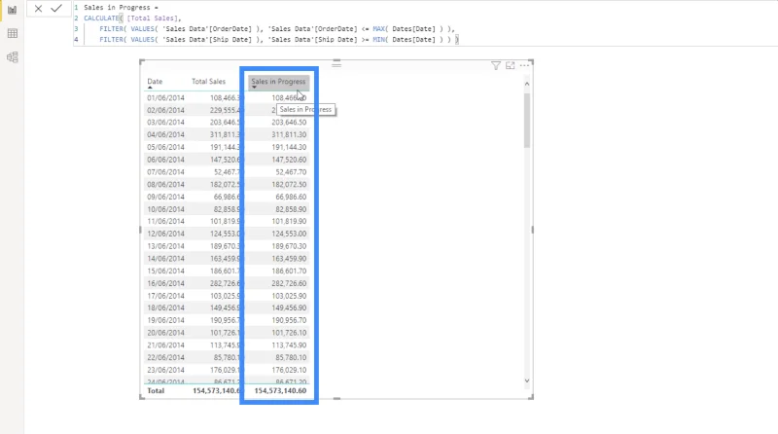Select the 06/06/2014 date cell
This screenshot has height=434, width=778.
click(x=165, y=160)
